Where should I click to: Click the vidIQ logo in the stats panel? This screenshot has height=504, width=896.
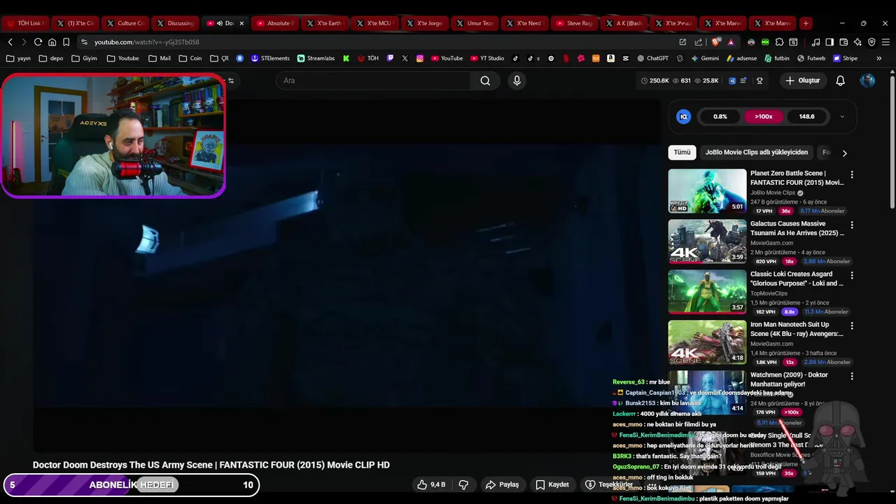(x=684, y=116)
